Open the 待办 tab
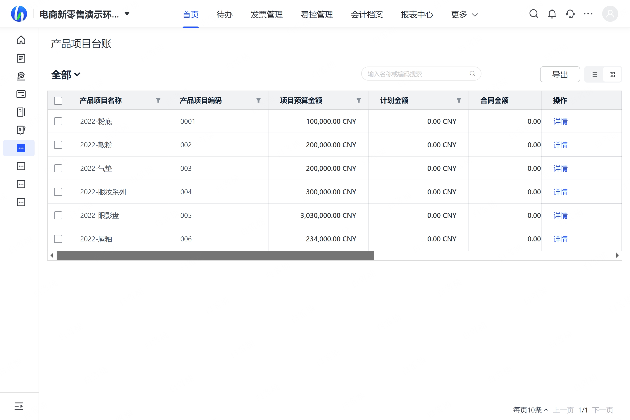 pyautogui.click(x=224, y=15)
